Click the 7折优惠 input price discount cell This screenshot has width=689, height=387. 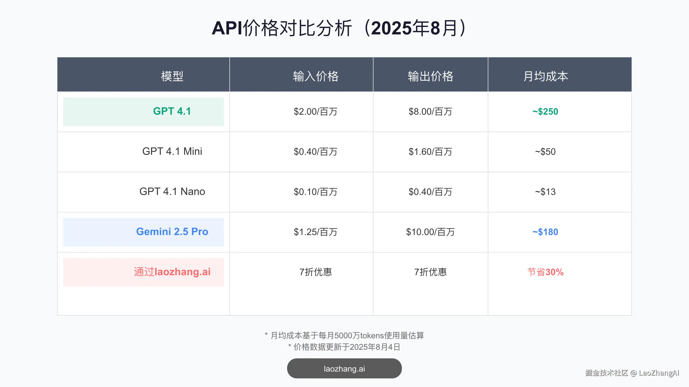tap(315, 272)
